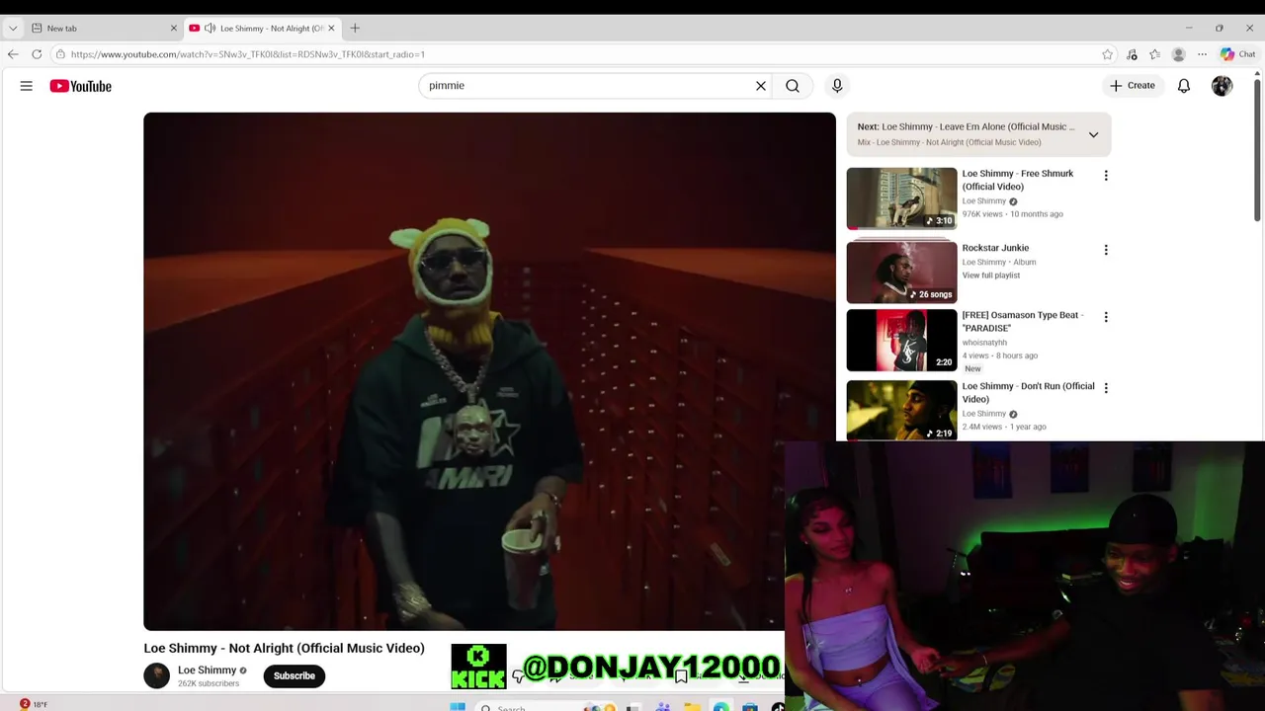Open the YouTube guide hamburger menu
1265x711 pixels.
27,86
